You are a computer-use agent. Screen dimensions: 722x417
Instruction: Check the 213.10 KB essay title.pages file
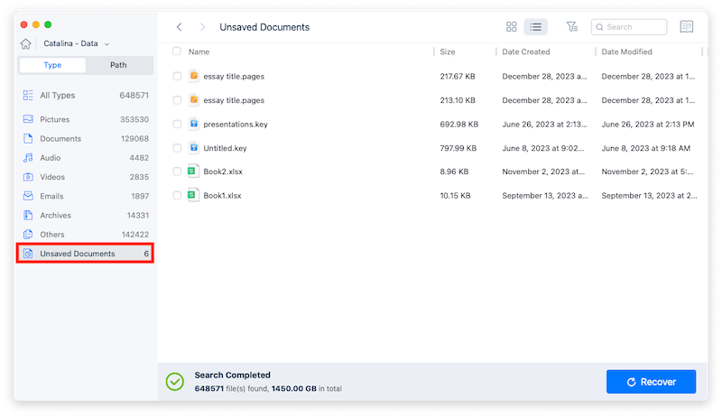(177, 100)
